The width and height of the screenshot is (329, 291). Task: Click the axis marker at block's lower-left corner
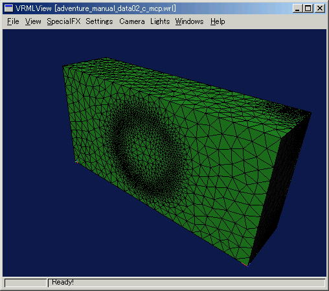(x=76, y=161)
